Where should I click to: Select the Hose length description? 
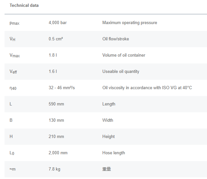point(114,153)
